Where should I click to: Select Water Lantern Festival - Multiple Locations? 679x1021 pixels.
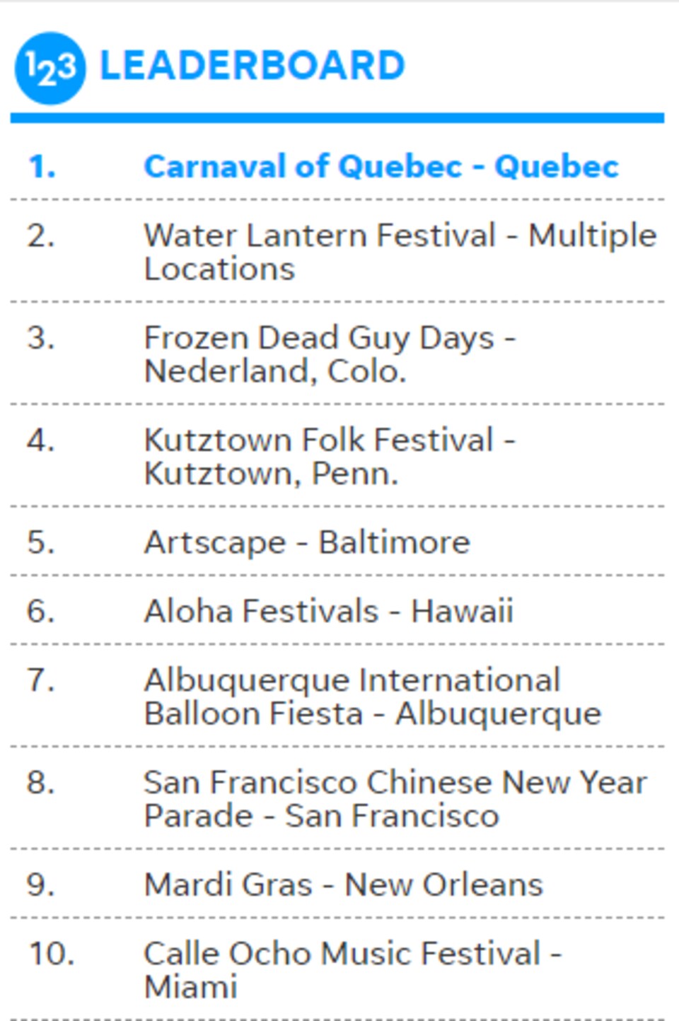(x=400, y=252)
